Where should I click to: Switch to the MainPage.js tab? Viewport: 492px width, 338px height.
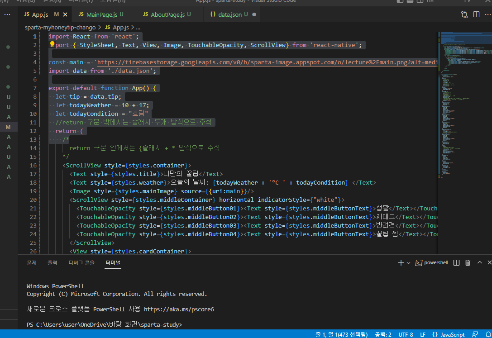tap(101, 14)
